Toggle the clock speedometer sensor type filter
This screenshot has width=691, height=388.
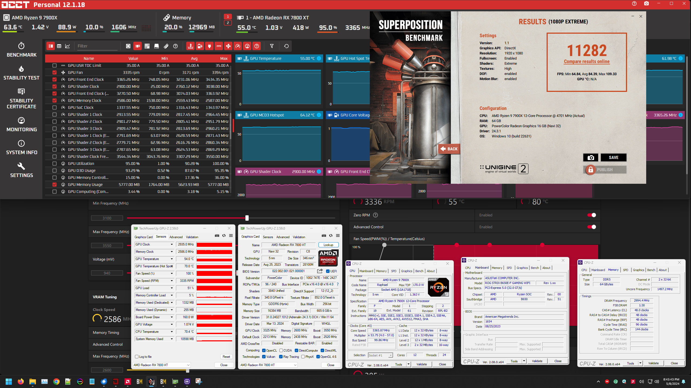pyautogui.click(x=238, y=46)
